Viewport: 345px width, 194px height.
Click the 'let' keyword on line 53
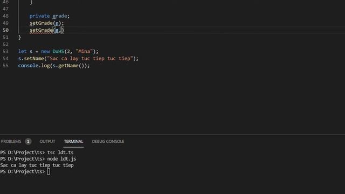click(x=23, y=52)
